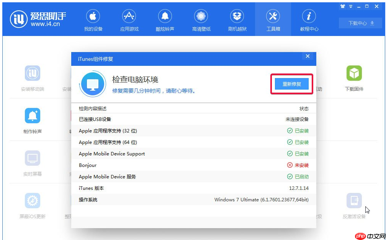Image resolution: width=386 pixels, height=240 pixels.
Task: Open the 刷机越狱 flashing tool
Action: [x=237, y=19]
